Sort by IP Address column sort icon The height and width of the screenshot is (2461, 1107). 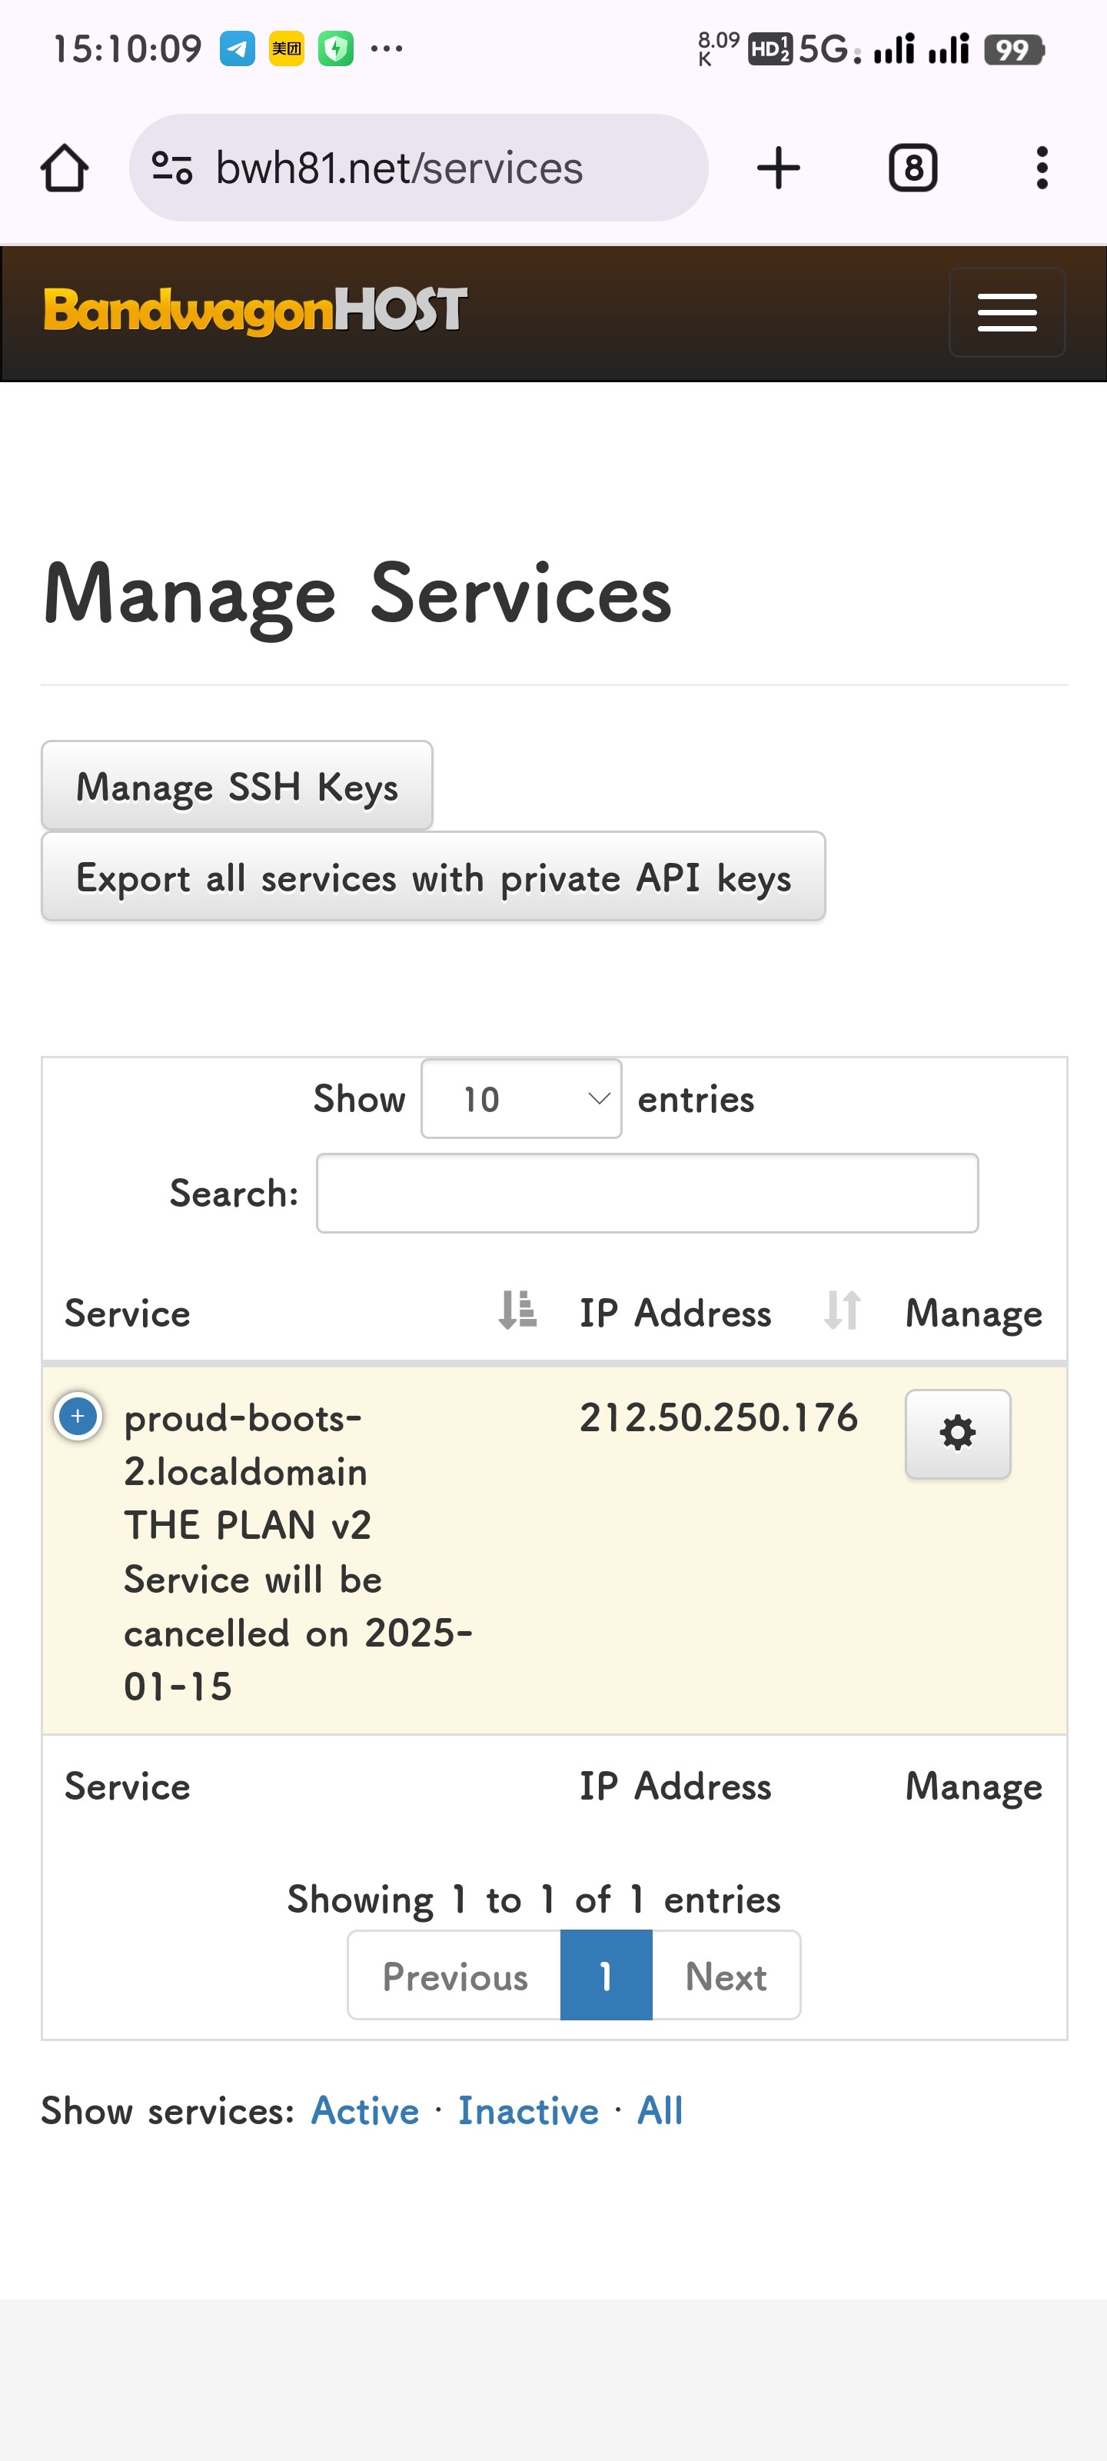(x=843, y=1310)
